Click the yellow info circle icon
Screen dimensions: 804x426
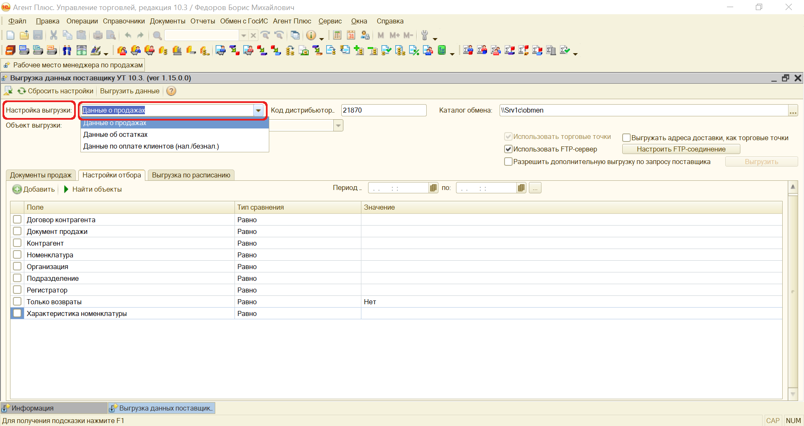(311, 36)
